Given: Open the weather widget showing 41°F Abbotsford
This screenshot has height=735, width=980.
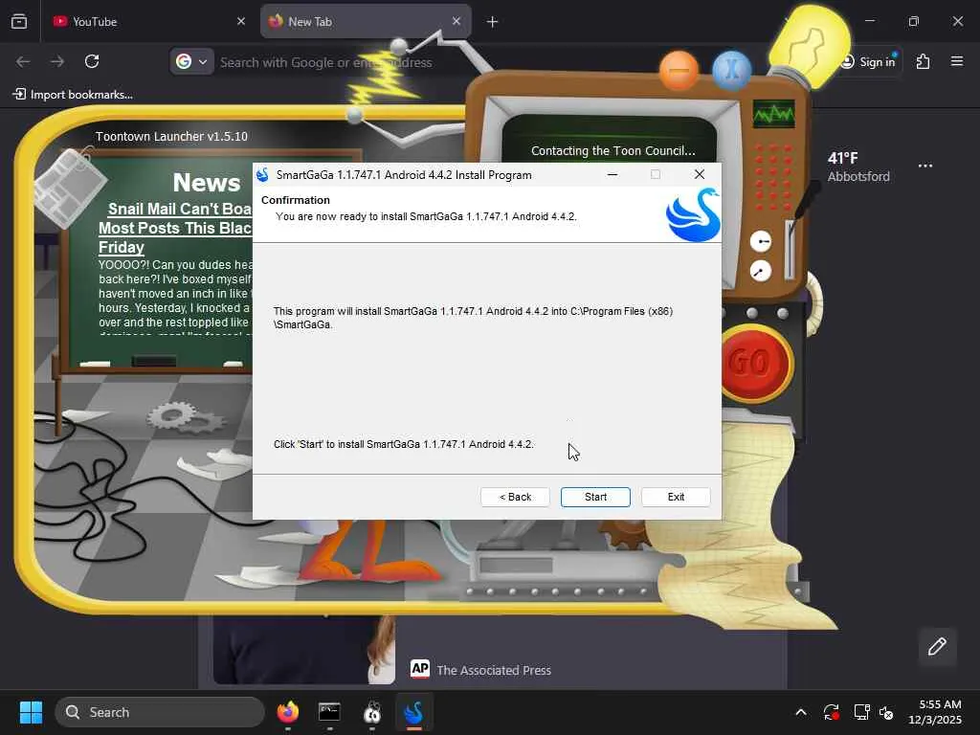Looking at the screenshot, I should [x=858, y=167].
